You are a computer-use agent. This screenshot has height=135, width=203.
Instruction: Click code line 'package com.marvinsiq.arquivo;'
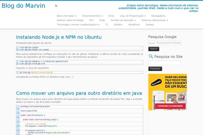pos(35,106)
